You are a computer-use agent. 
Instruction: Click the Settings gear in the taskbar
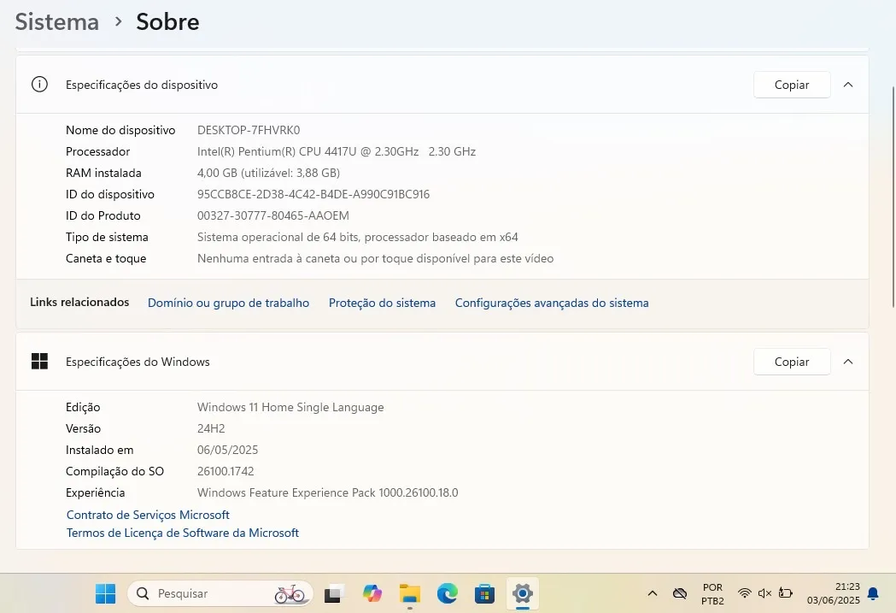[522, 593]
